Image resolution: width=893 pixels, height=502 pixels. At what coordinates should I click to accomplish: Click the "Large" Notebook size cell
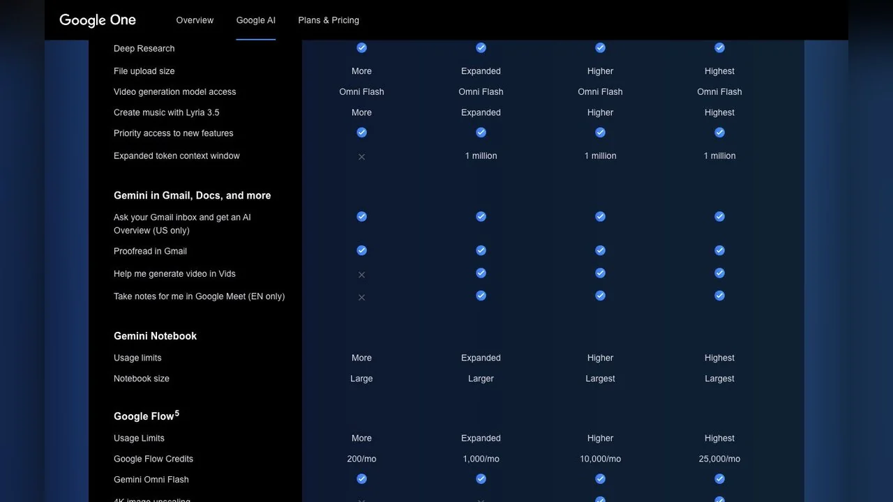pos(361,379)
